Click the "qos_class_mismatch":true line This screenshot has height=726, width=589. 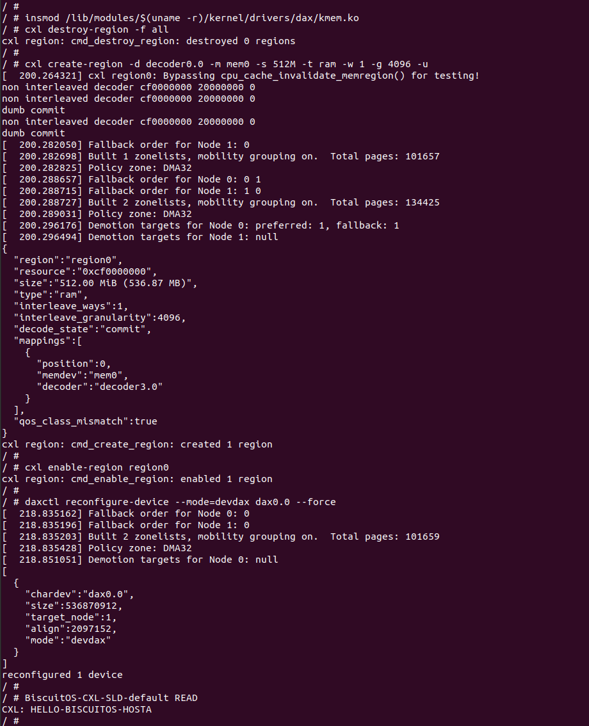tap(85, 421)
